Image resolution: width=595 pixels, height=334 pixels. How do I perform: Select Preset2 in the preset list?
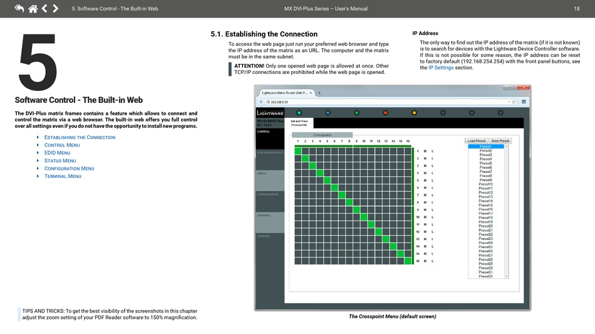point(486,150)
